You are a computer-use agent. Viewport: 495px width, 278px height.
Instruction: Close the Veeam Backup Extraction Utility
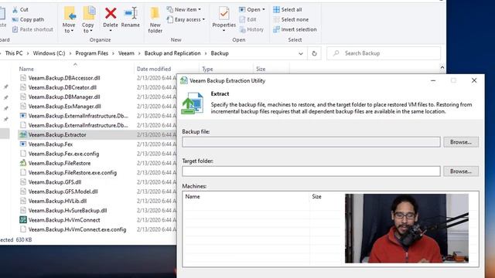(474, 80)
